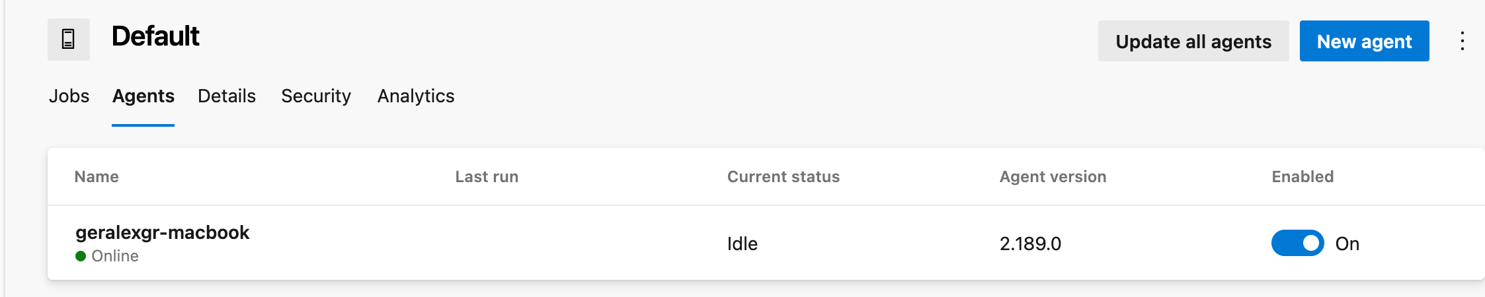Viewport: 1485px width, 297px height.
Task: Click the On label beside the toggle
Action: 1347,244
